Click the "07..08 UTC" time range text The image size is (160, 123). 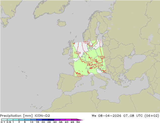(x=133, y=116)
